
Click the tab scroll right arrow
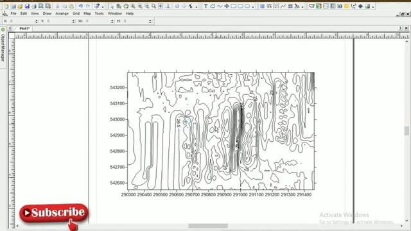tap(401, 28)
